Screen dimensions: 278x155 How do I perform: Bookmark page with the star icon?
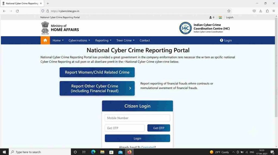coord(229,11)
